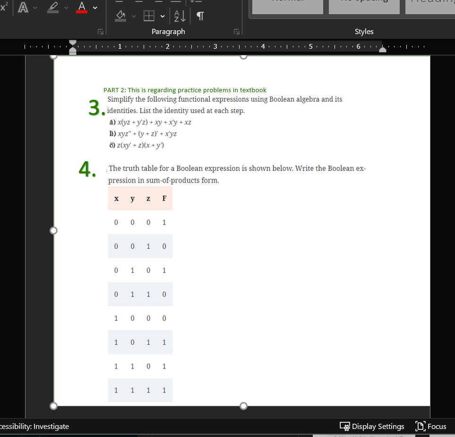The width and height of the screenshot is (455, 437).
Task: Apply paragraph shading
Action: coord(120,16)
